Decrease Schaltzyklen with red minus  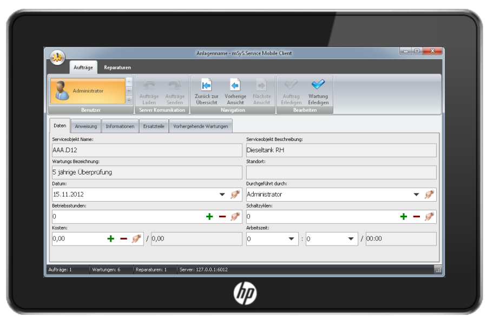416,217
